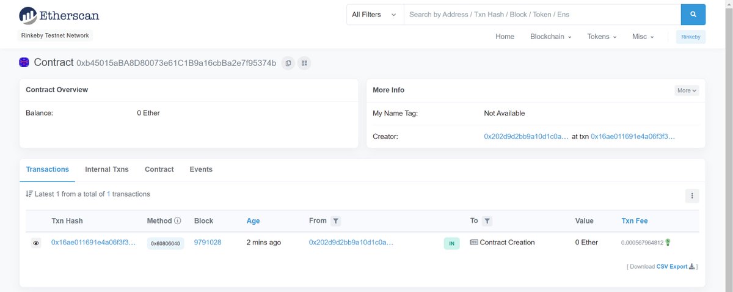
Task: Click the Not Available name tag value
Action: click(504, 113)
